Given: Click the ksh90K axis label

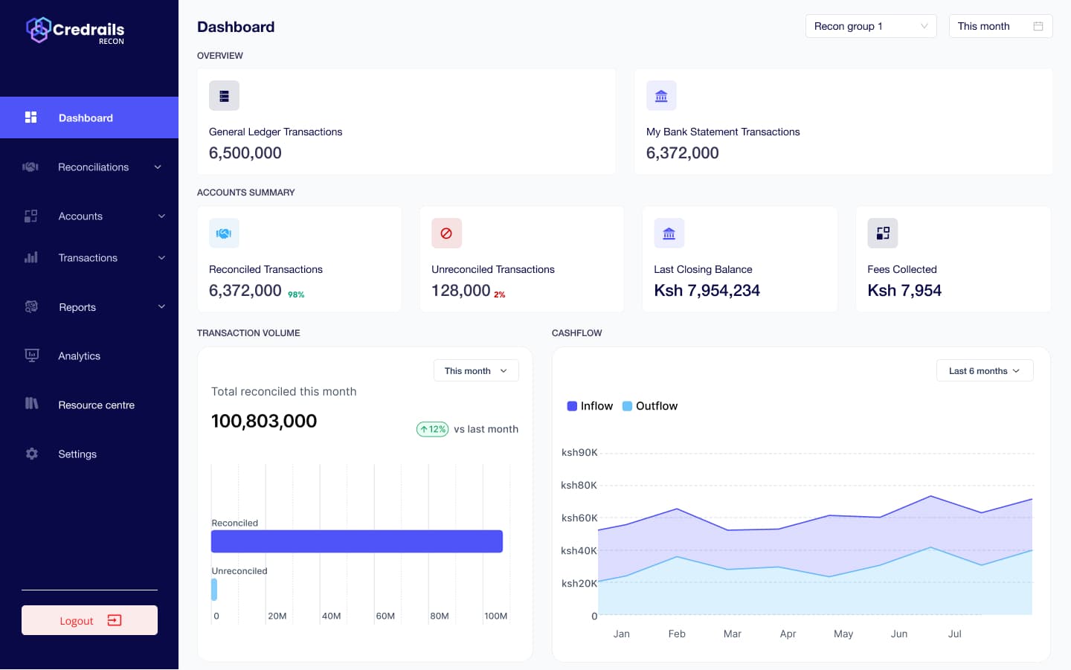Looking at the screenshot, I should [x=579, y=452].
